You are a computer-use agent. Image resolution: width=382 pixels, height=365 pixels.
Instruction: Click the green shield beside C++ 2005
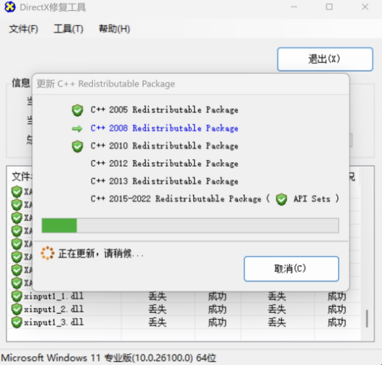click(77, 110)
